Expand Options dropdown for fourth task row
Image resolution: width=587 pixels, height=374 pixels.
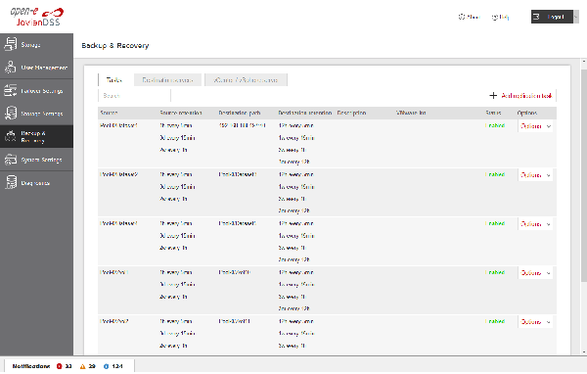pos(535,273)
